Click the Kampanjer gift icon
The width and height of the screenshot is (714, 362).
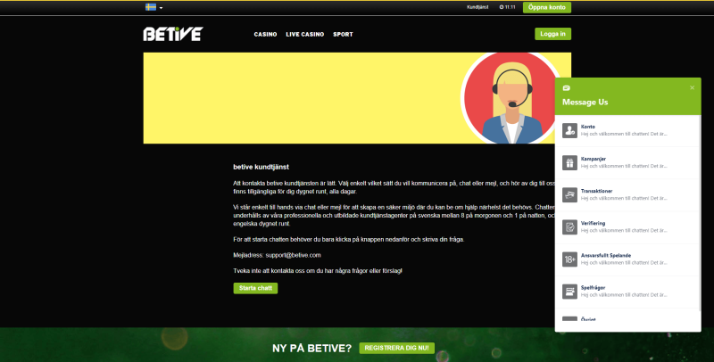[x=569, y=163]
